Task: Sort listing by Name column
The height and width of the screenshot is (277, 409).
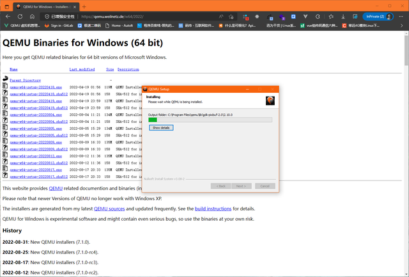Action: tap(13, 69)
